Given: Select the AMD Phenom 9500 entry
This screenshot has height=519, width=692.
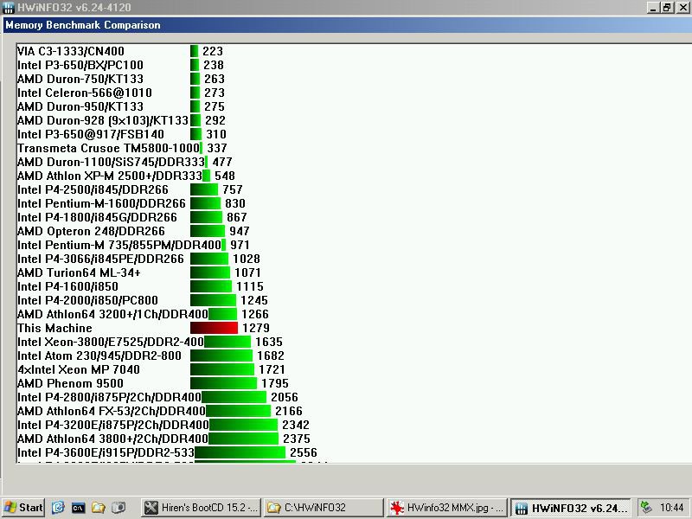Looking at the screenshot, I should click(70, 383).
